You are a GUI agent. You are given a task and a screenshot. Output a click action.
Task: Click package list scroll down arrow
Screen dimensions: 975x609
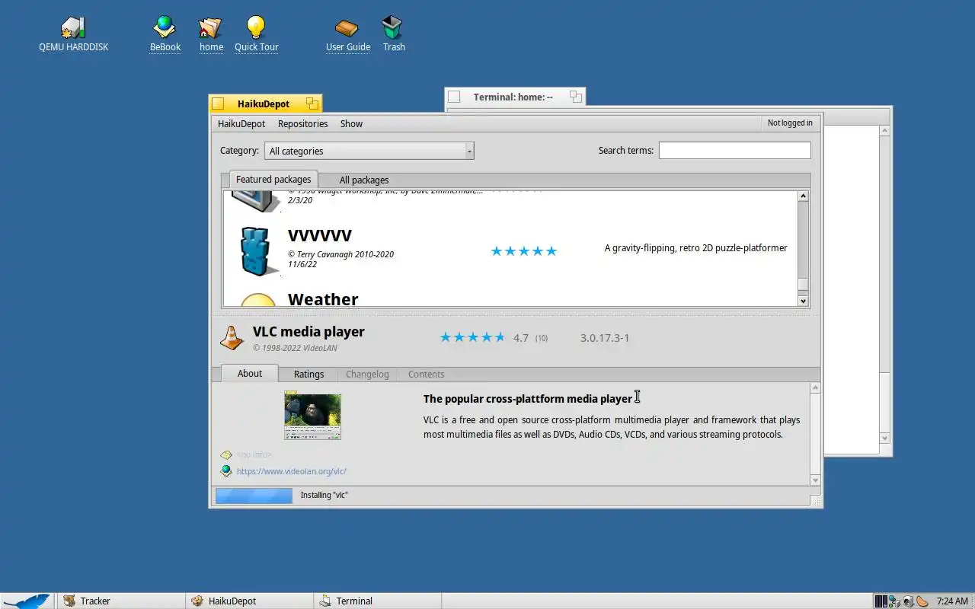coord(803,301)
